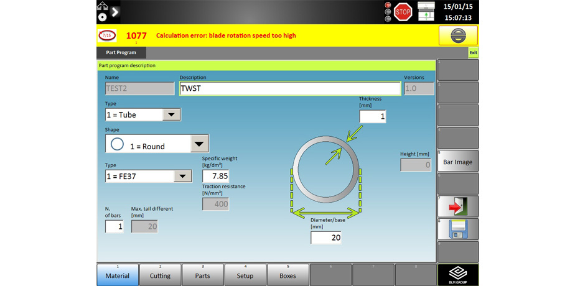Image resolution: width=575 pixels, height=286 pixels.
Task: Open the Setup tab
Action: 245,275
